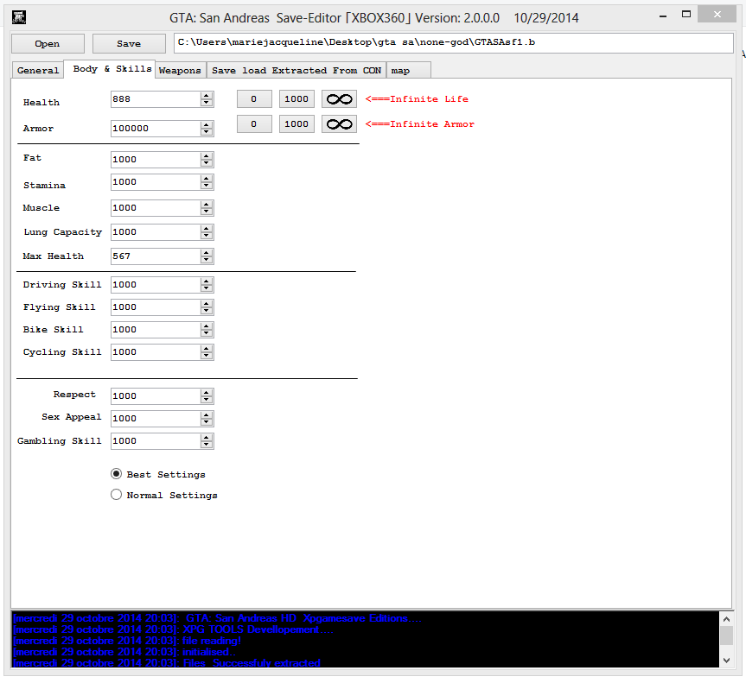Adjust the Driving Skill spinner arrows
Viewport: 746px width, 683px height.
tap(207, 285)
